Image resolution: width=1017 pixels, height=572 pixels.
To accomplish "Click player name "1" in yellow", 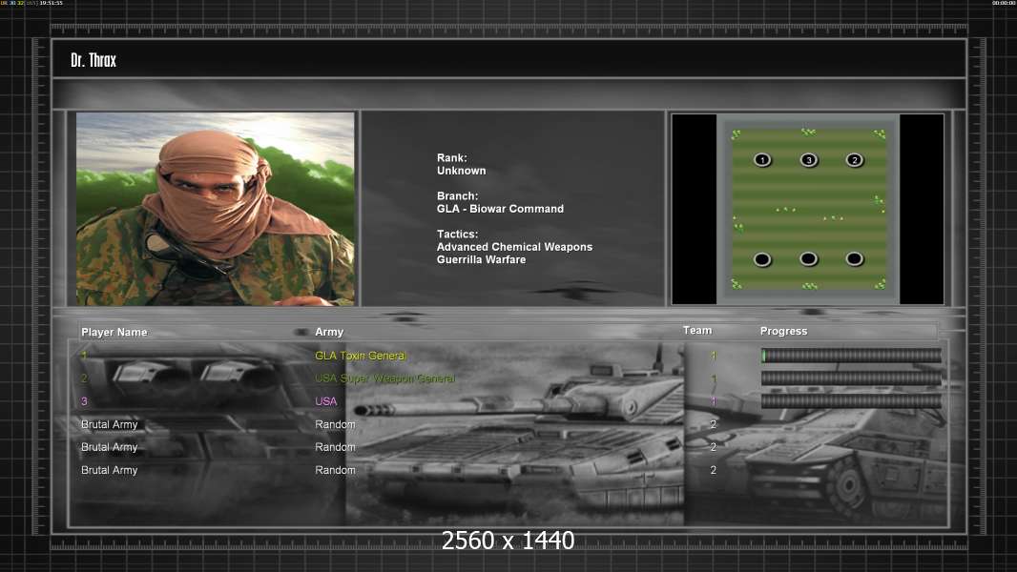I will [x=84, y=356].
